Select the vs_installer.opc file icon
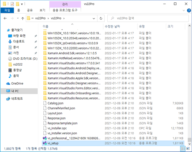This screenshot has height=152, width=192. [x=45, y=128]
